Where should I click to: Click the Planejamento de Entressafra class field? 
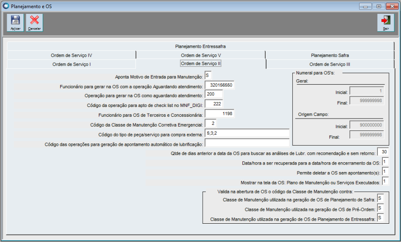381,217
